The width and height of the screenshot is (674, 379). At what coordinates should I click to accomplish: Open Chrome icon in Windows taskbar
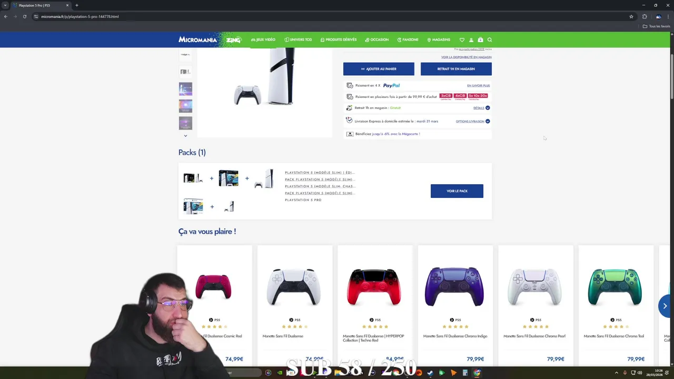(477, 373)
